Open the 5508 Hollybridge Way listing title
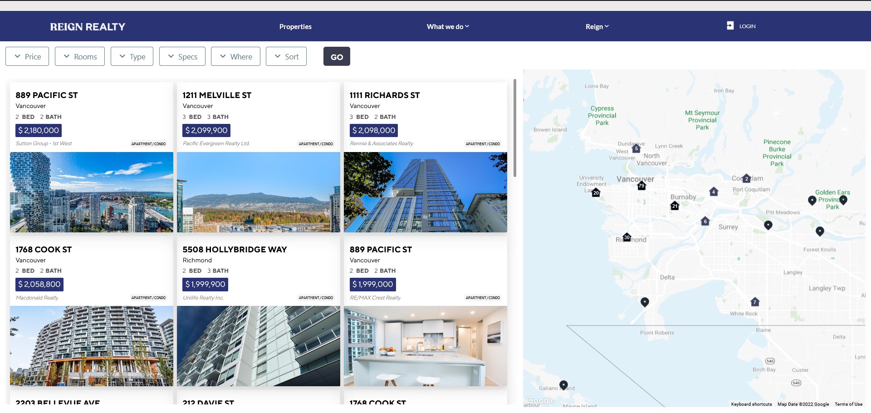This screenshot has height=413, width=871. tap(235, 250)
